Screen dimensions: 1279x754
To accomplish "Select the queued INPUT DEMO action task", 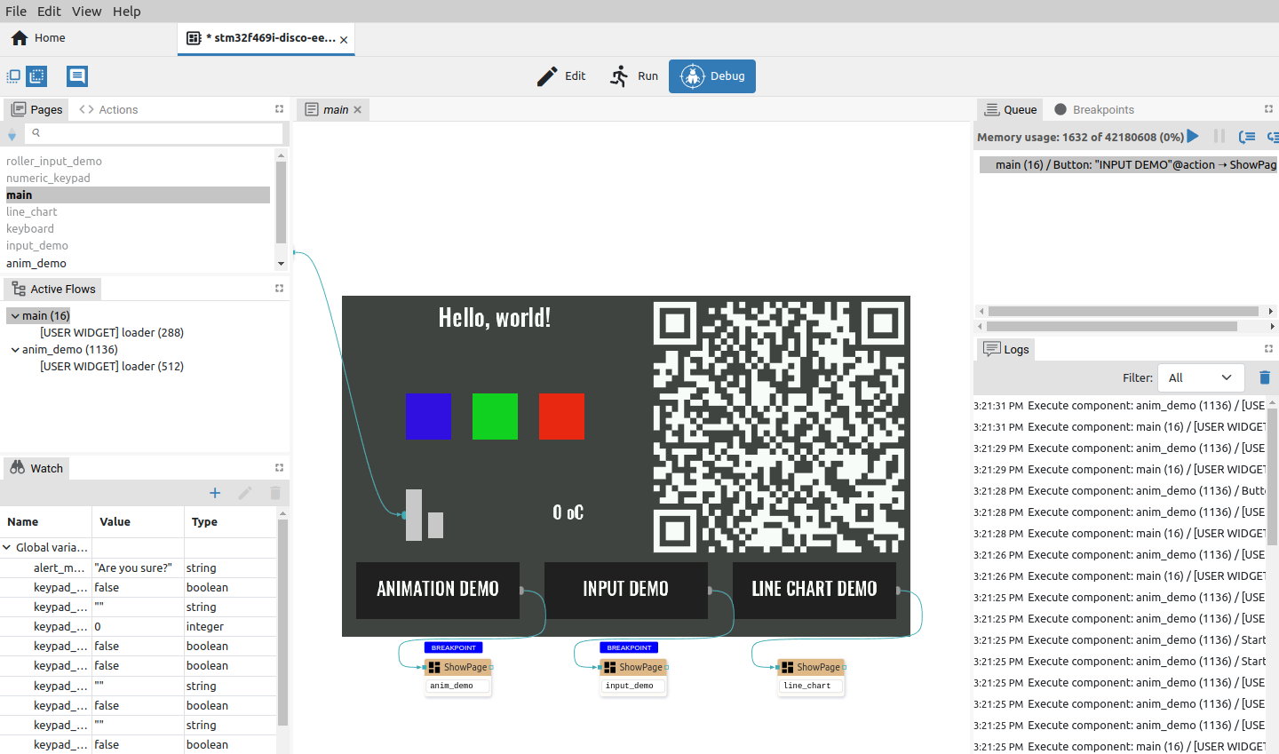I will tap(1129, 164).
